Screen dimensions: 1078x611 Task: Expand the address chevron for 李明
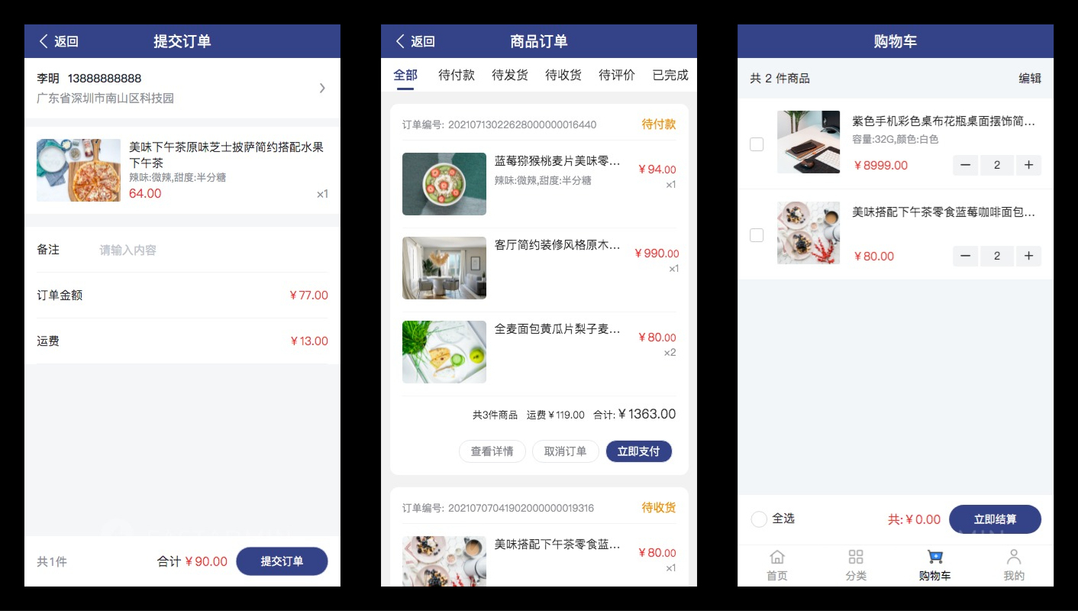click(322, 88)
